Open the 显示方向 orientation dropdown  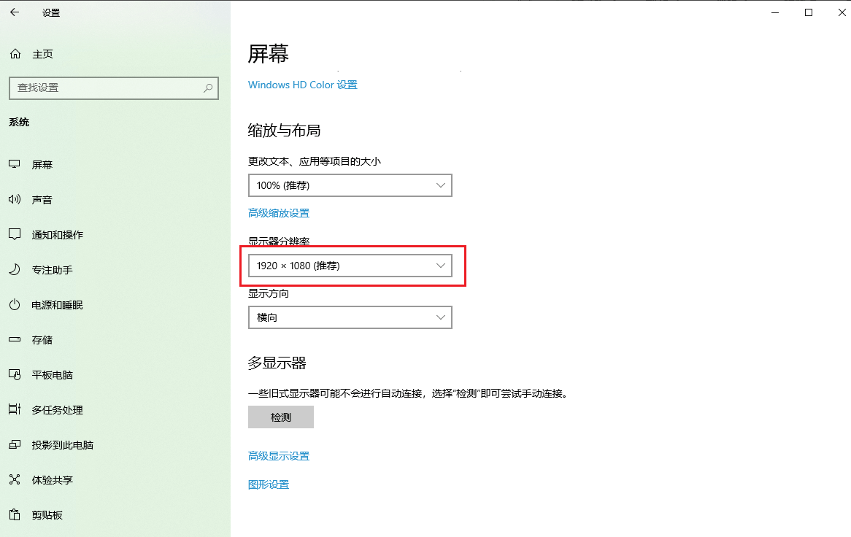point(350,317)
